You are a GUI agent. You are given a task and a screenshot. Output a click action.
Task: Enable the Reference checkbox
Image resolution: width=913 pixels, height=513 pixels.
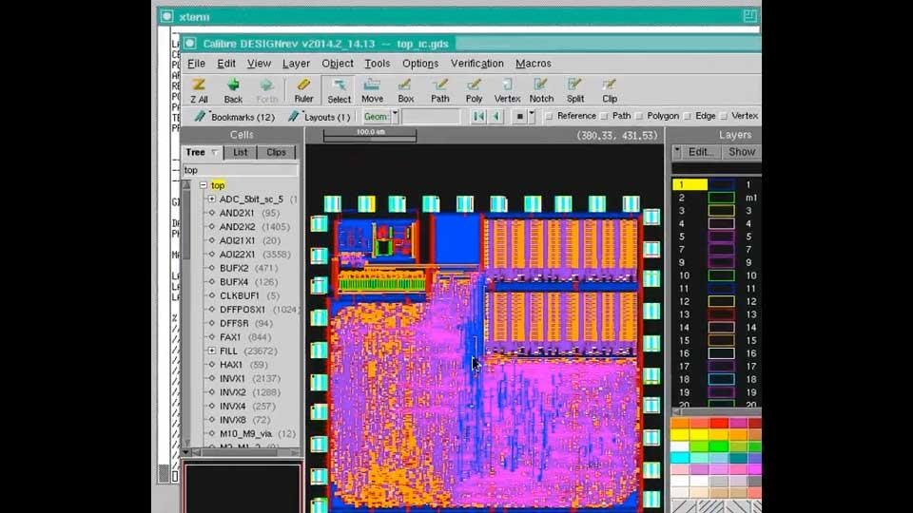click(x=549, y=116)
